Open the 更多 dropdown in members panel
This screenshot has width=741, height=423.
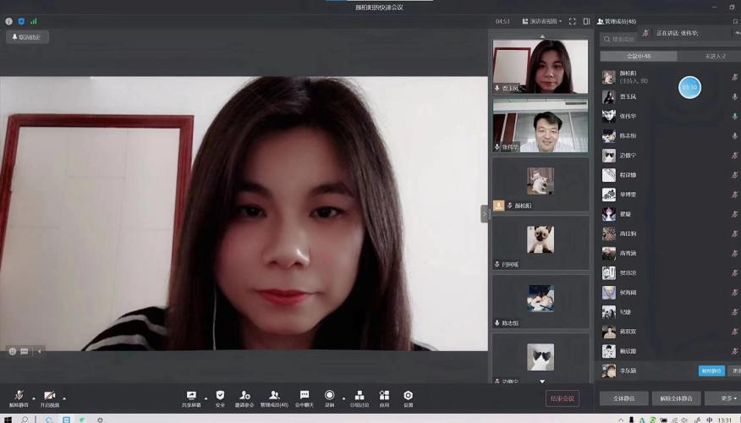tap(728, 398)
